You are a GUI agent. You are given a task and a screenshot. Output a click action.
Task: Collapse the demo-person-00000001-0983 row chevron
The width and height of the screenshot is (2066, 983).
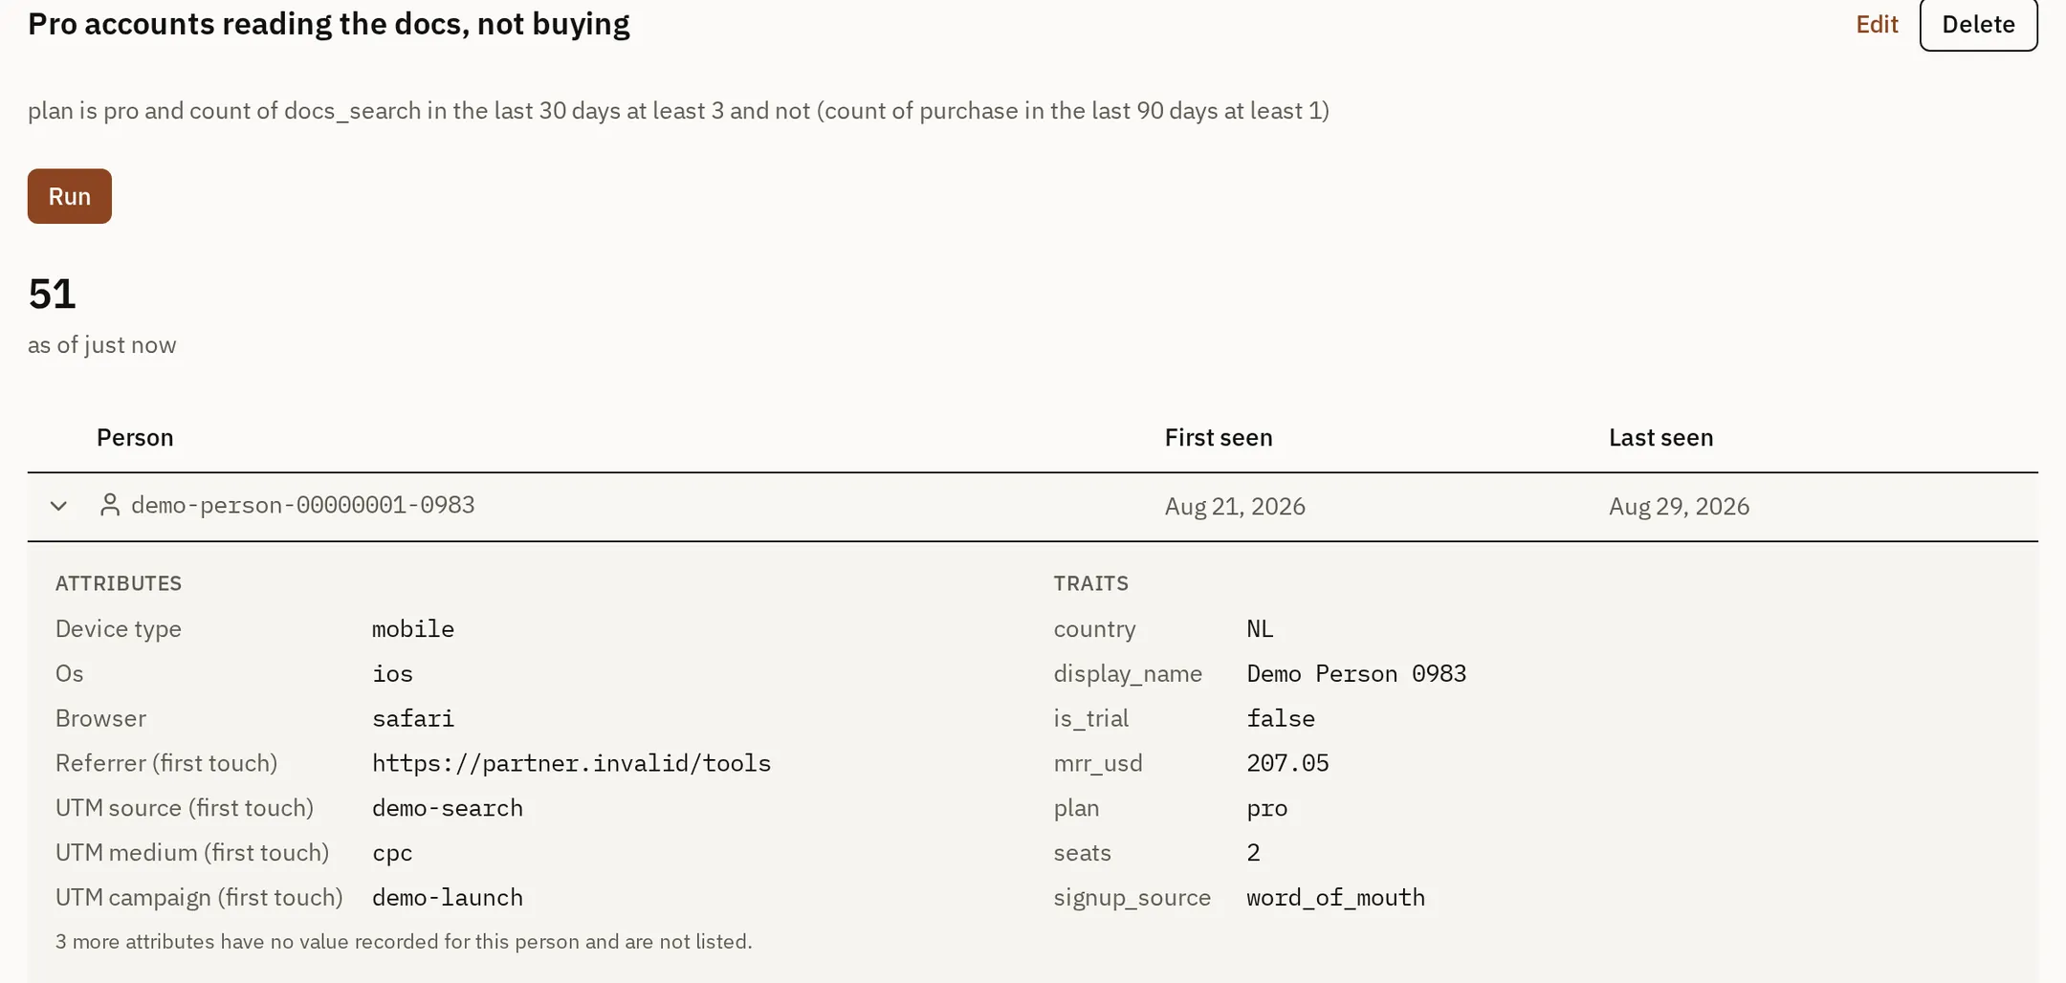tap(58, 506)
